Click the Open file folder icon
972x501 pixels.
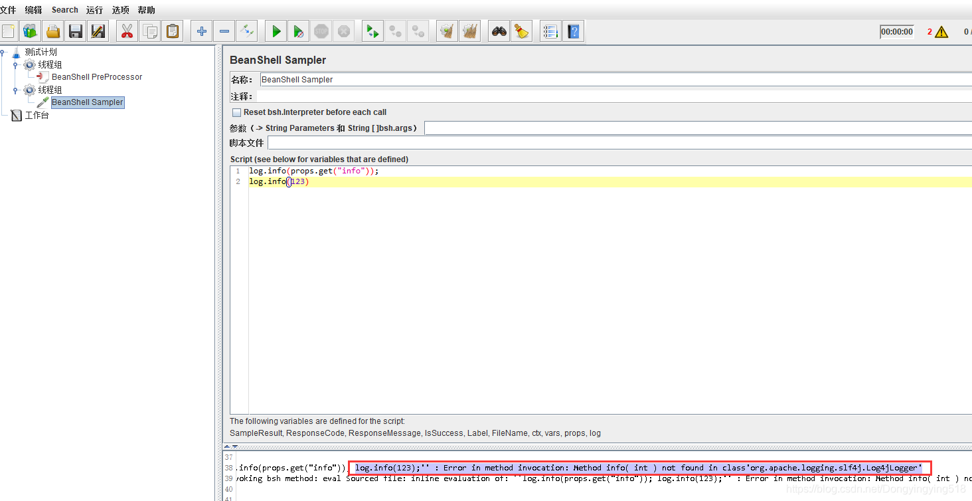pos(53,31)
